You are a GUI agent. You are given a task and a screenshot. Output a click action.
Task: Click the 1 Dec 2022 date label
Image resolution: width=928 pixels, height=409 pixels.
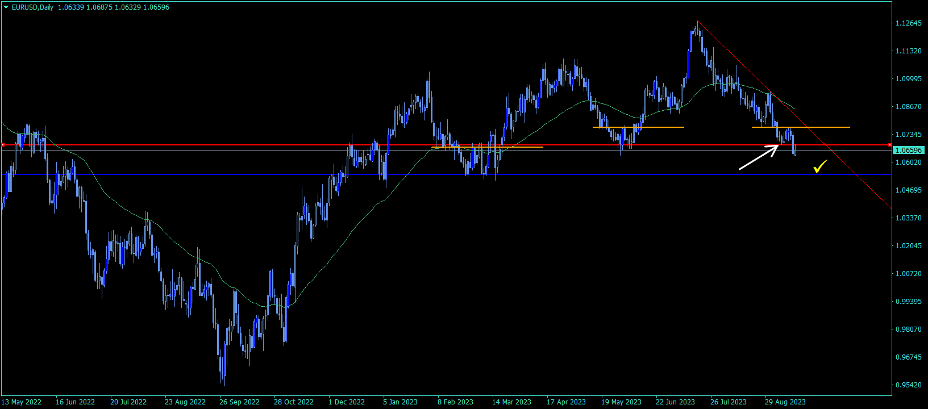(347, 402)
